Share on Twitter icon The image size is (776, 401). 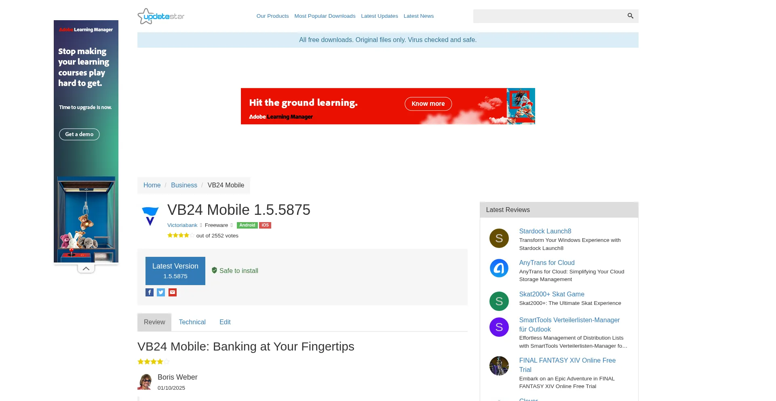click(x=161, y=292)
